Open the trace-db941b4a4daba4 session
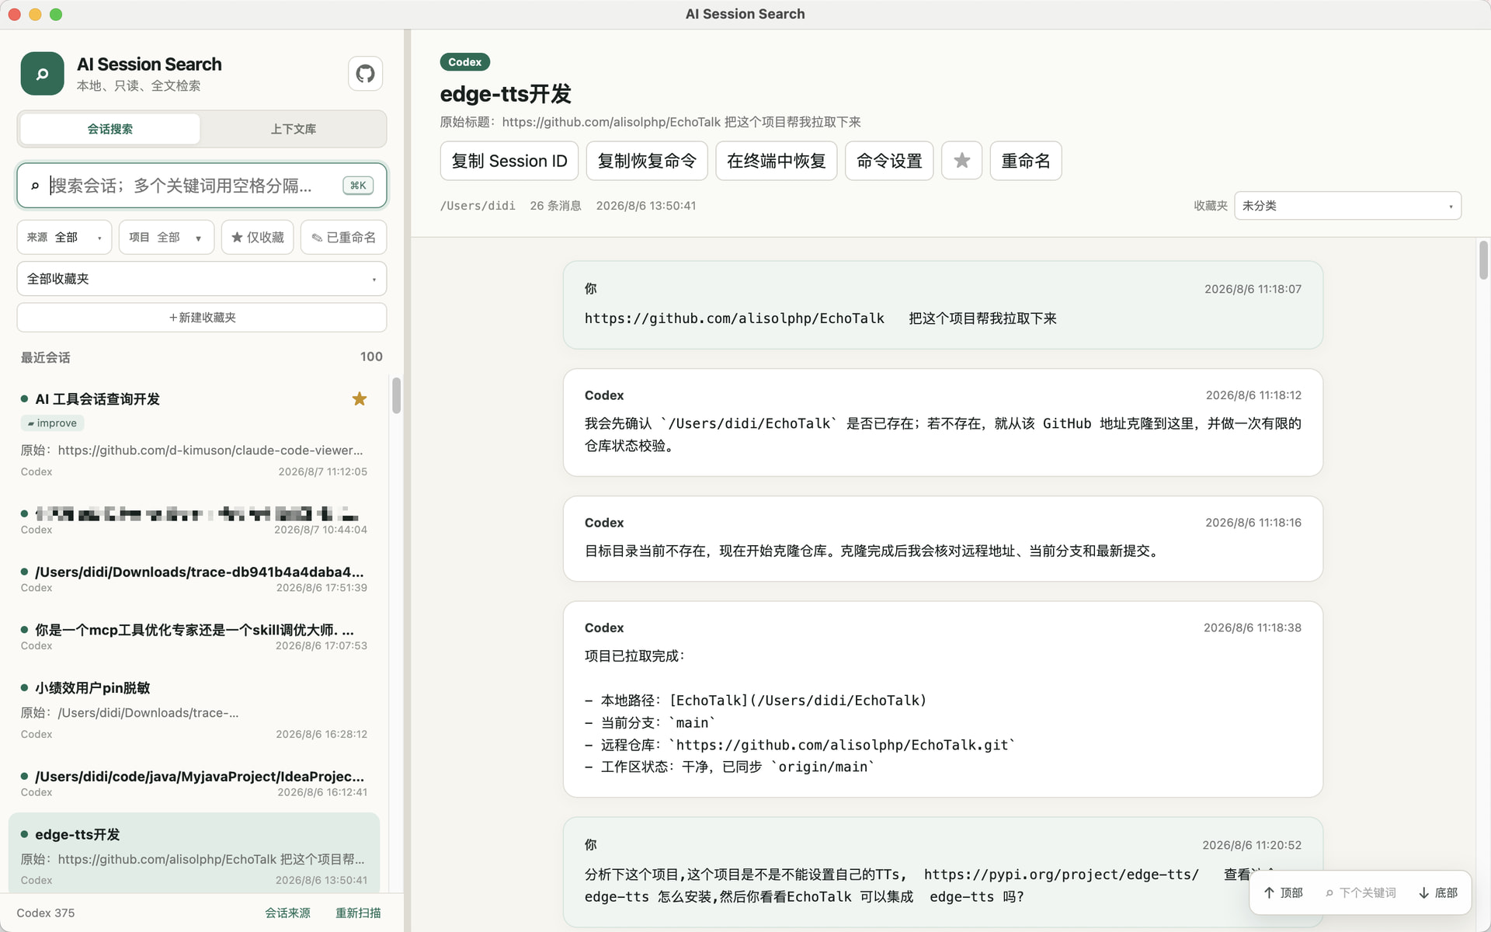This screenshot has width=1491, height=932. (194, 579)
